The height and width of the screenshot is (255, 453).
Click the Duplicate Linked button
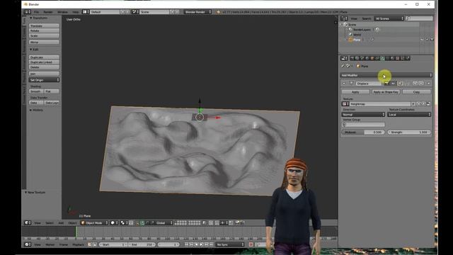[44, 62]
